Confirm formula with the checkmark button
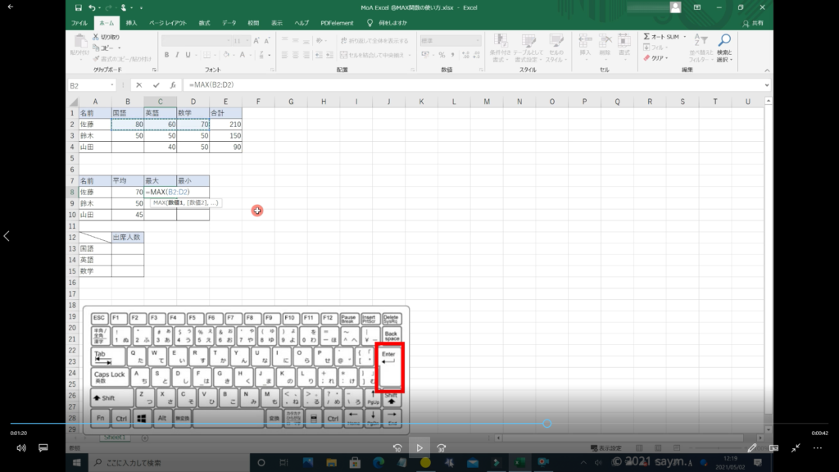 coord(156,85)
